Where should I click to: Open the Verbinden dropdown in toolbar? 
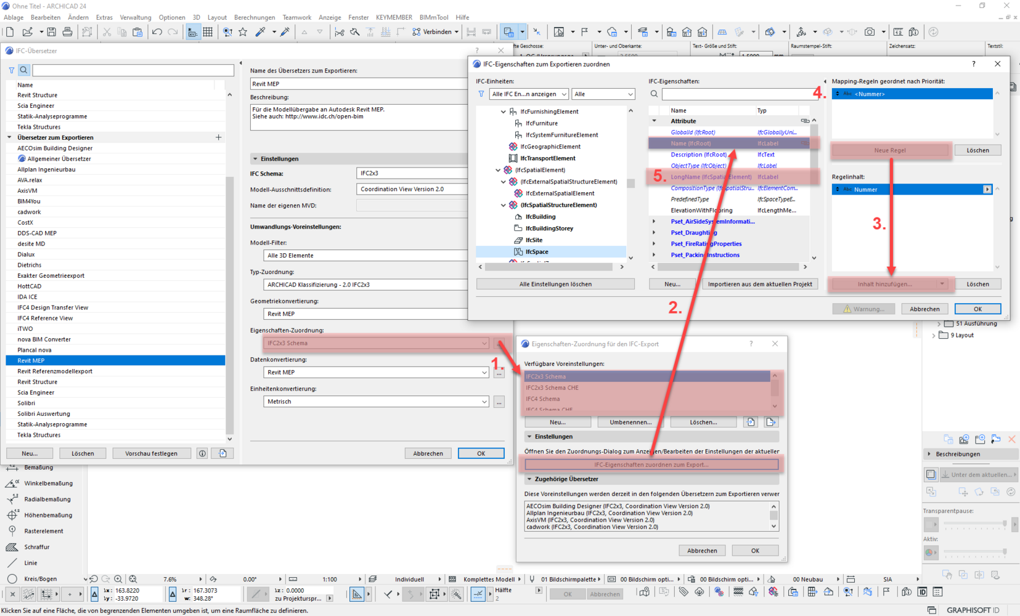pyautogui.click(x=456, y=32)
